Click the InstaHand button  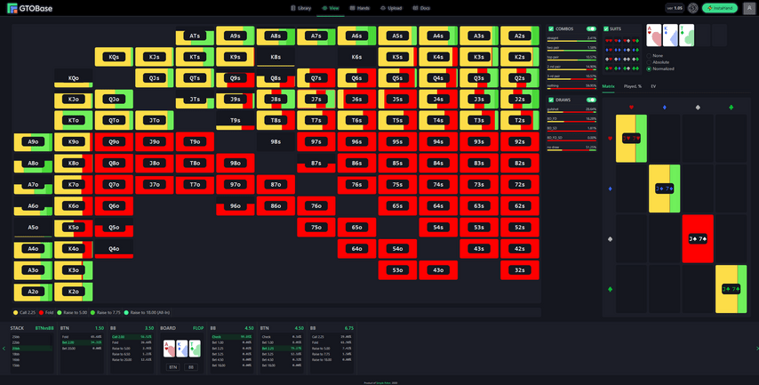click(719, 8)
